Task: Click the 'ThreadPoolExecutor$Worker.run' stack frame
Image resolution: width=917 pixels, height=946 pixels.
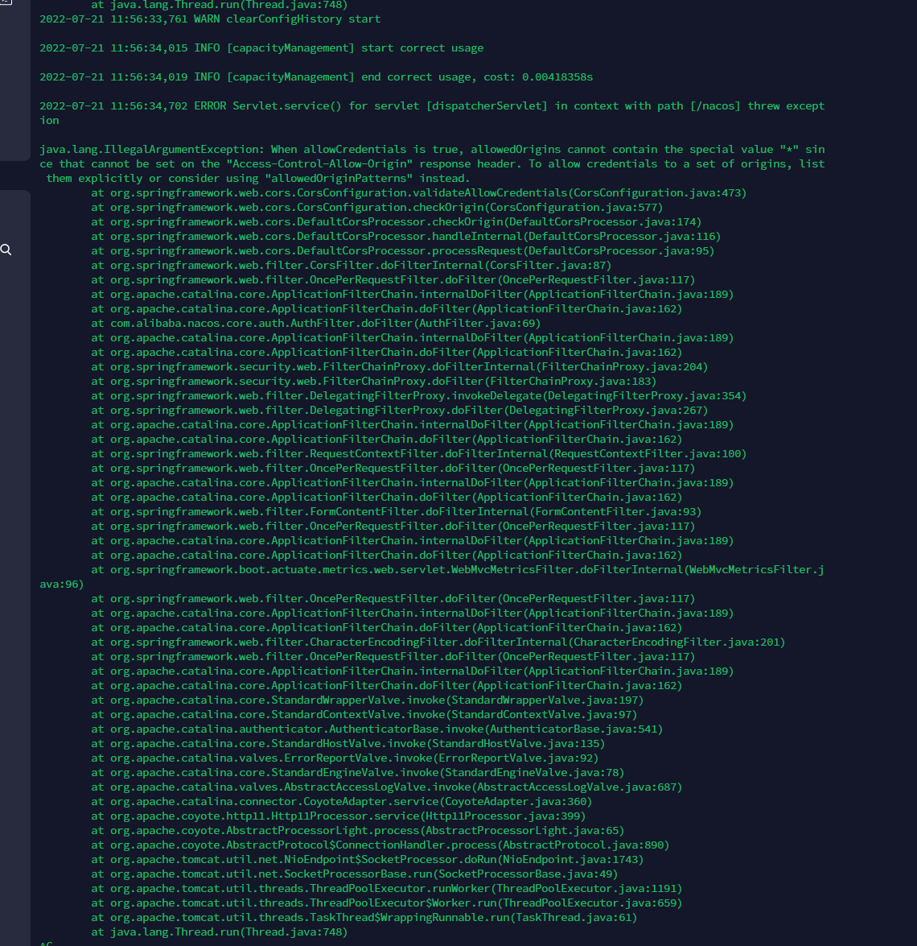Action: [386, 903]
